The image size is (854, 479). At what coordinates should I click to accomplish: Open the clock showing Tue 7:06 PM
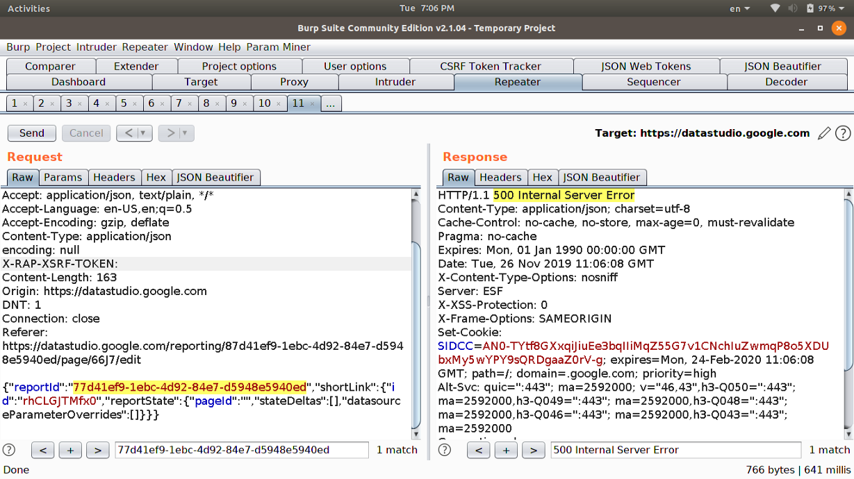pos(427,8)
